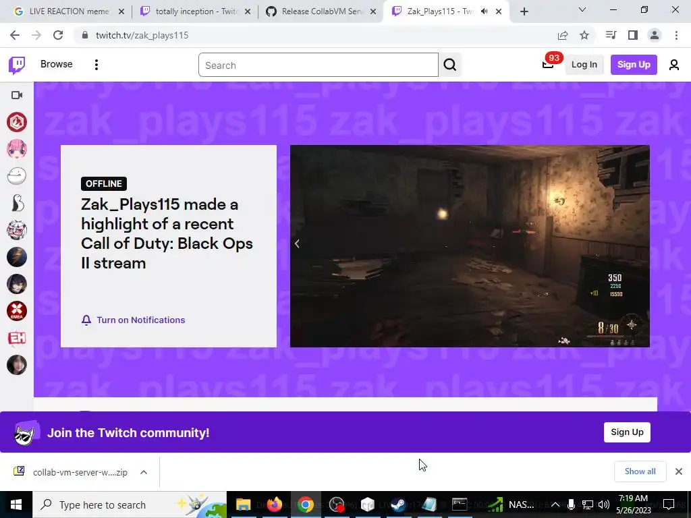Show previous carousel item with left chevron
Viewport: 691px width, 518px height.
[x=297, y=243]
